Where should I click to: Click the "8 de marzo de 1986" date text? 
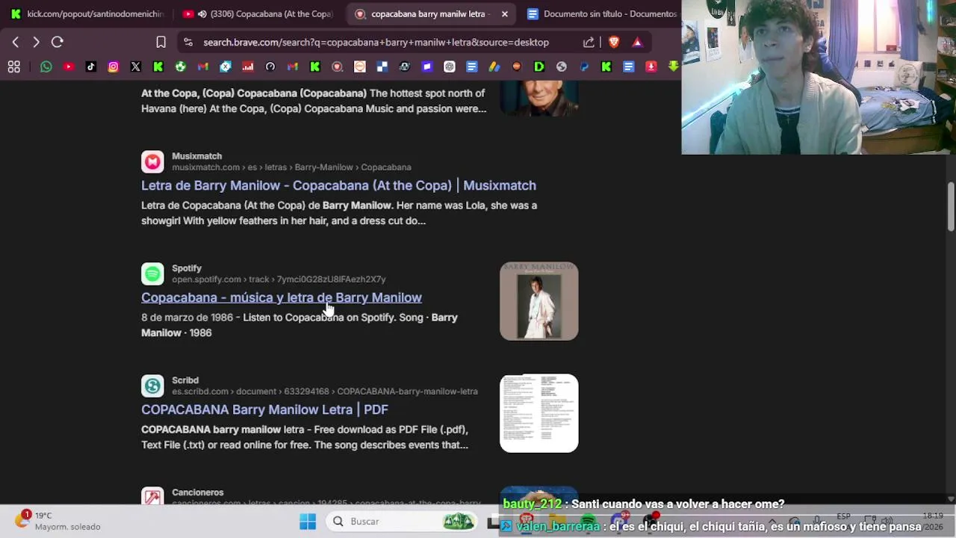click(187, 318)
